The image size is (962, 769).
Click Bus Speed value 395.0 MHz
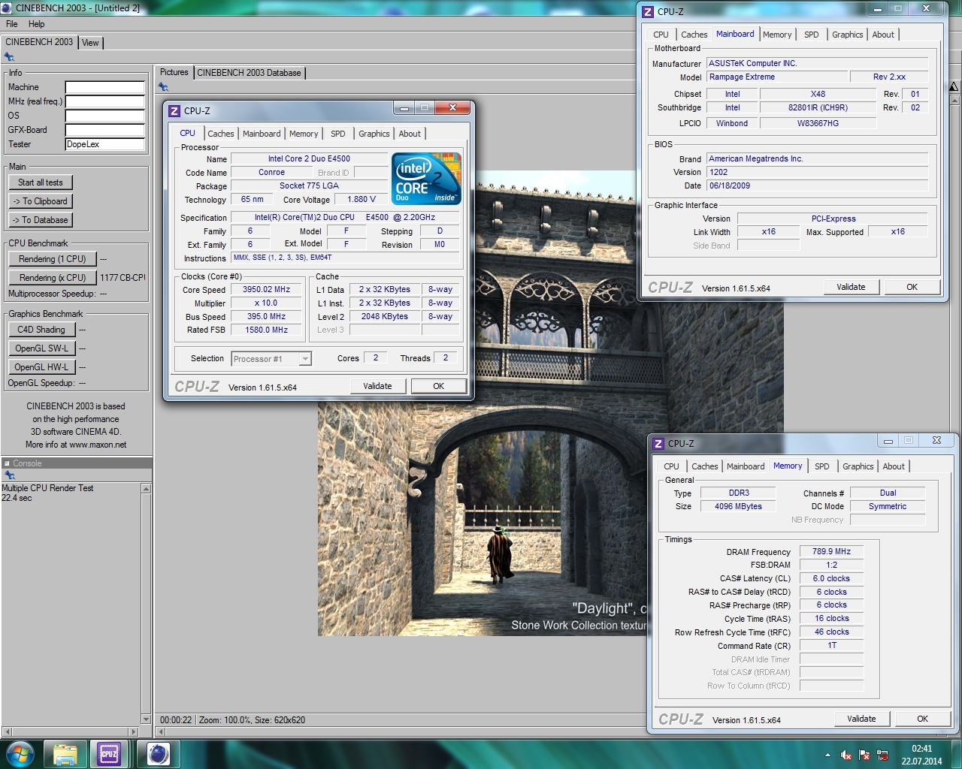click(266, 317)
